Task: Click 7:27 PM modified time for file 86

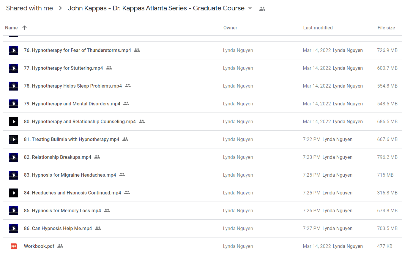Action: pos(312,229)
